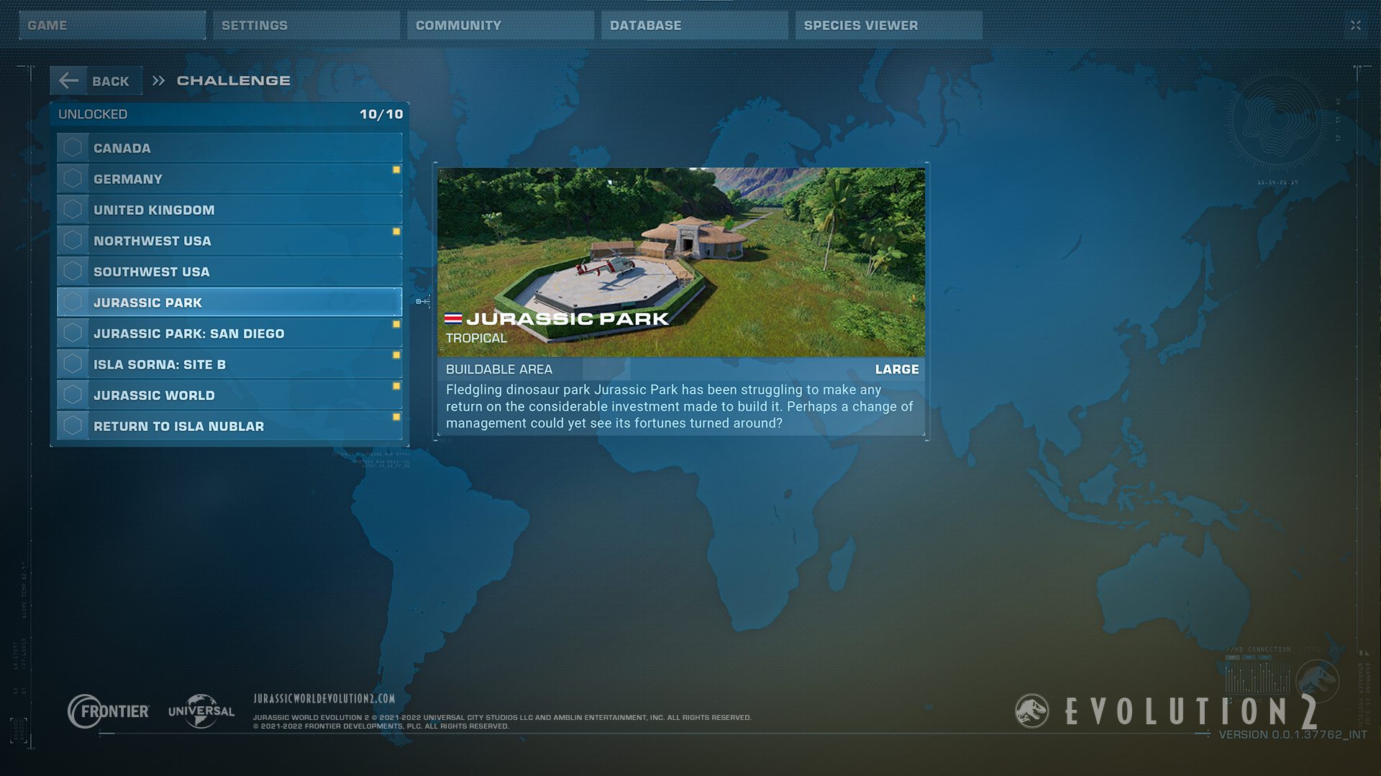Screen dimensions: 1381x776
Task: Click hexagon icon beside Isla Sorna: Site B
Action: click(x=73, y=364)
